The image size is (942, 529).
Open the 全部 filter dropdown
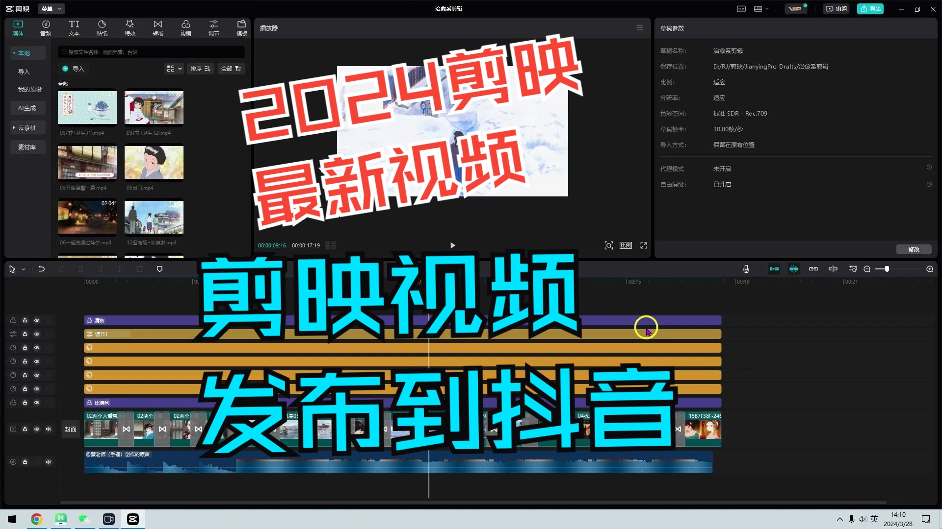231,69
